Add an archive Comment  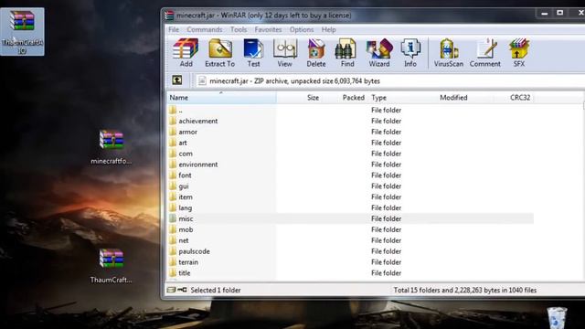485,53
